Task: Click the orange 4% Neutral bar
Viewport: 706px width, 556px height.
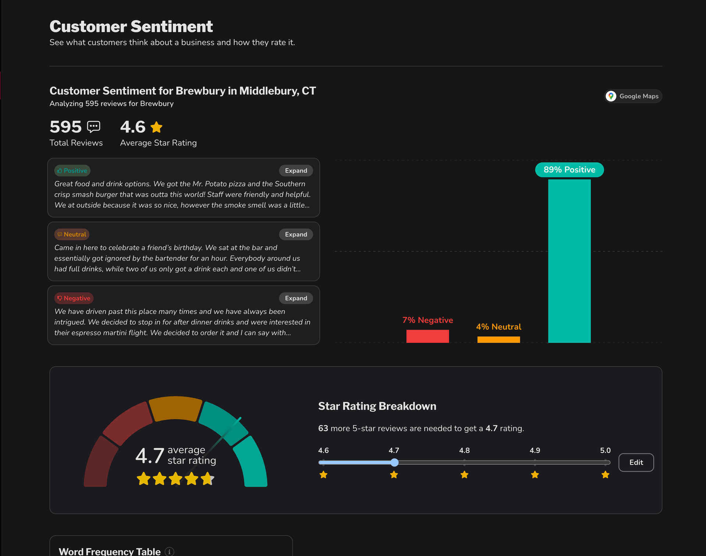Action: tap(499, 340)
